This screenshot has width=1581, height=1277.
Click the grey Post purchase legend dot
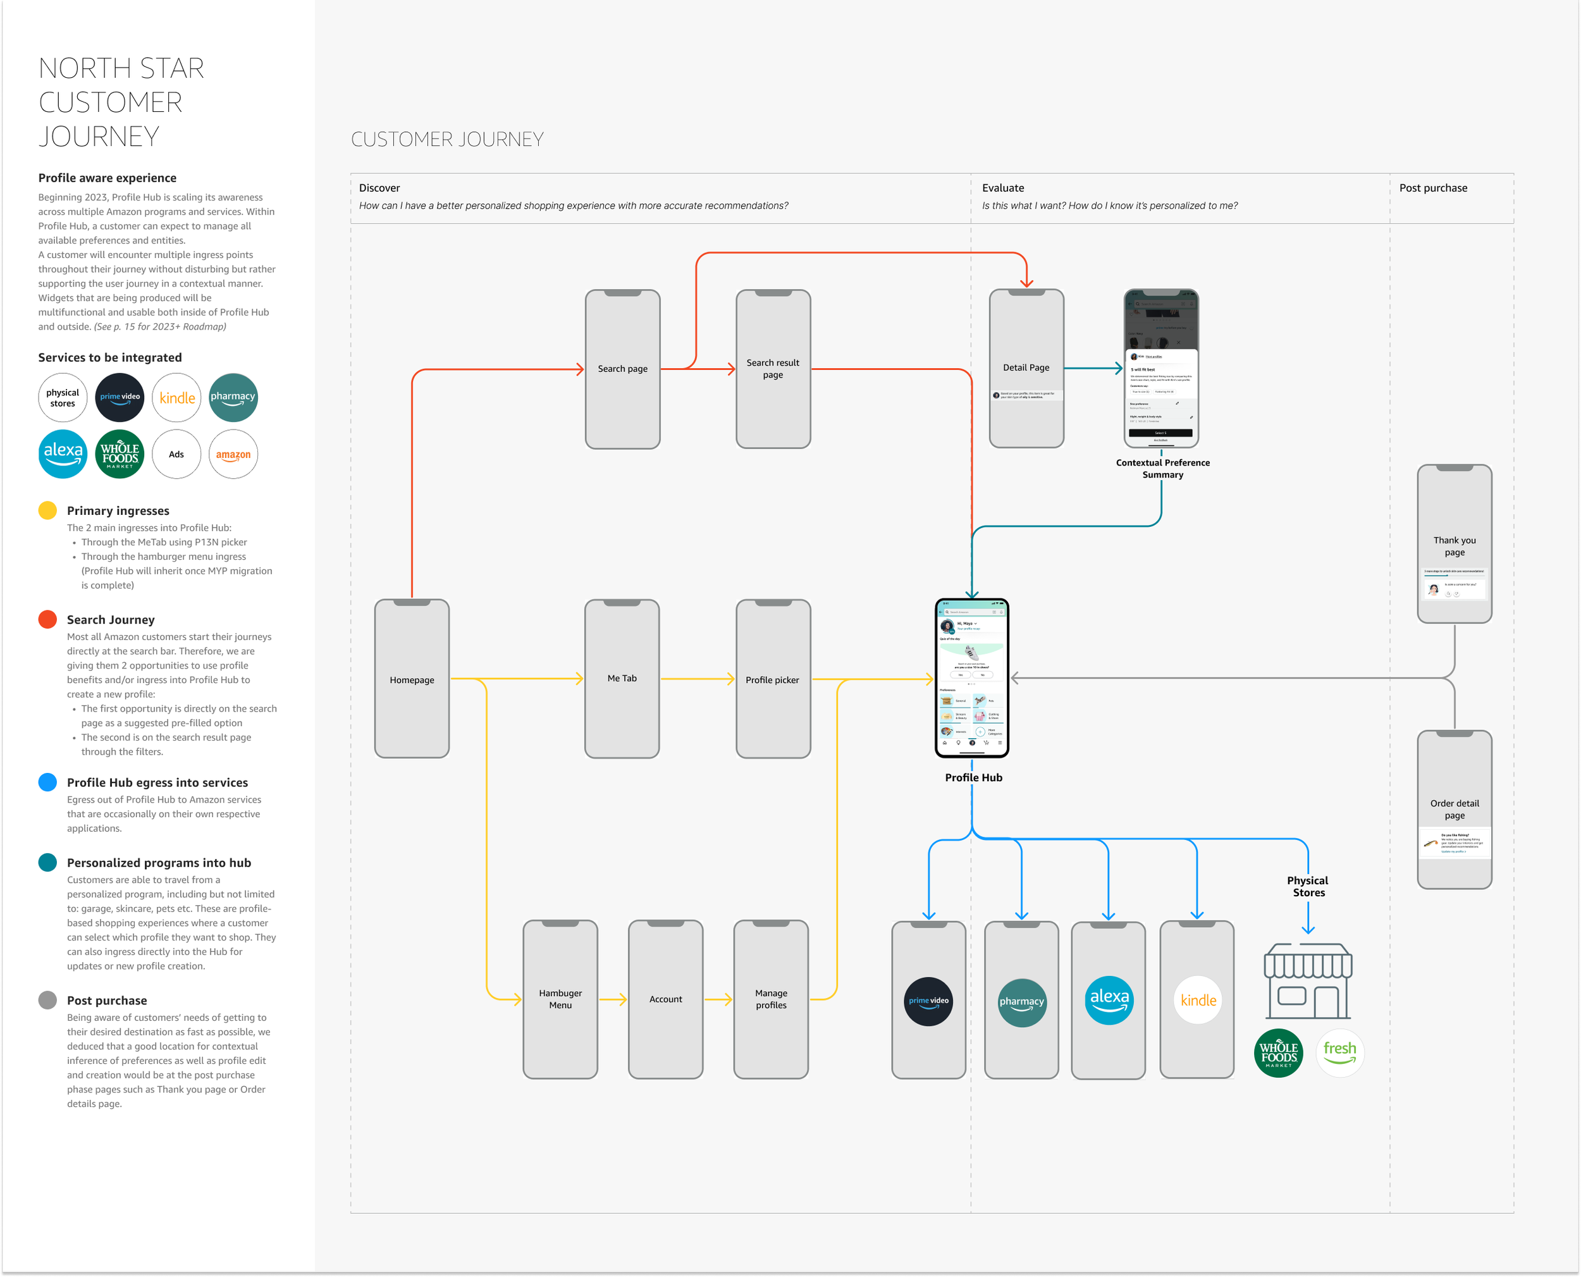pos(48,1000)
